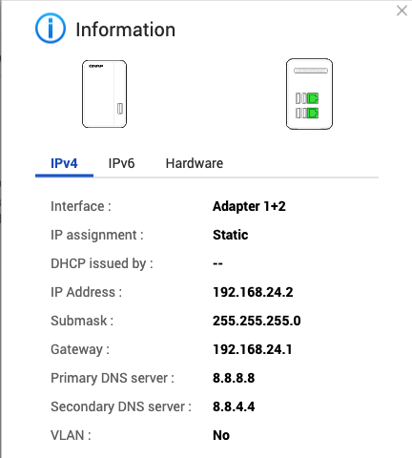Viewport: 412px width, 458px height.
Task: Click the primary DNS 8.8.8.8 value
Action: coord(234,378)
